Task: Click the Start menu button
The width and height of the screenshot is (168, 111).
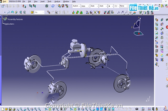Action: (x=4, y=1)
